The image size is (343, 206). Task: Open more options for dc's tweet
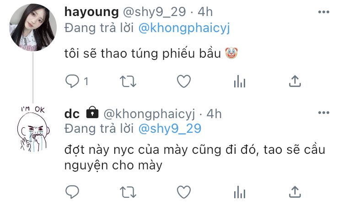pyautogui.click(x=324, y=113)
